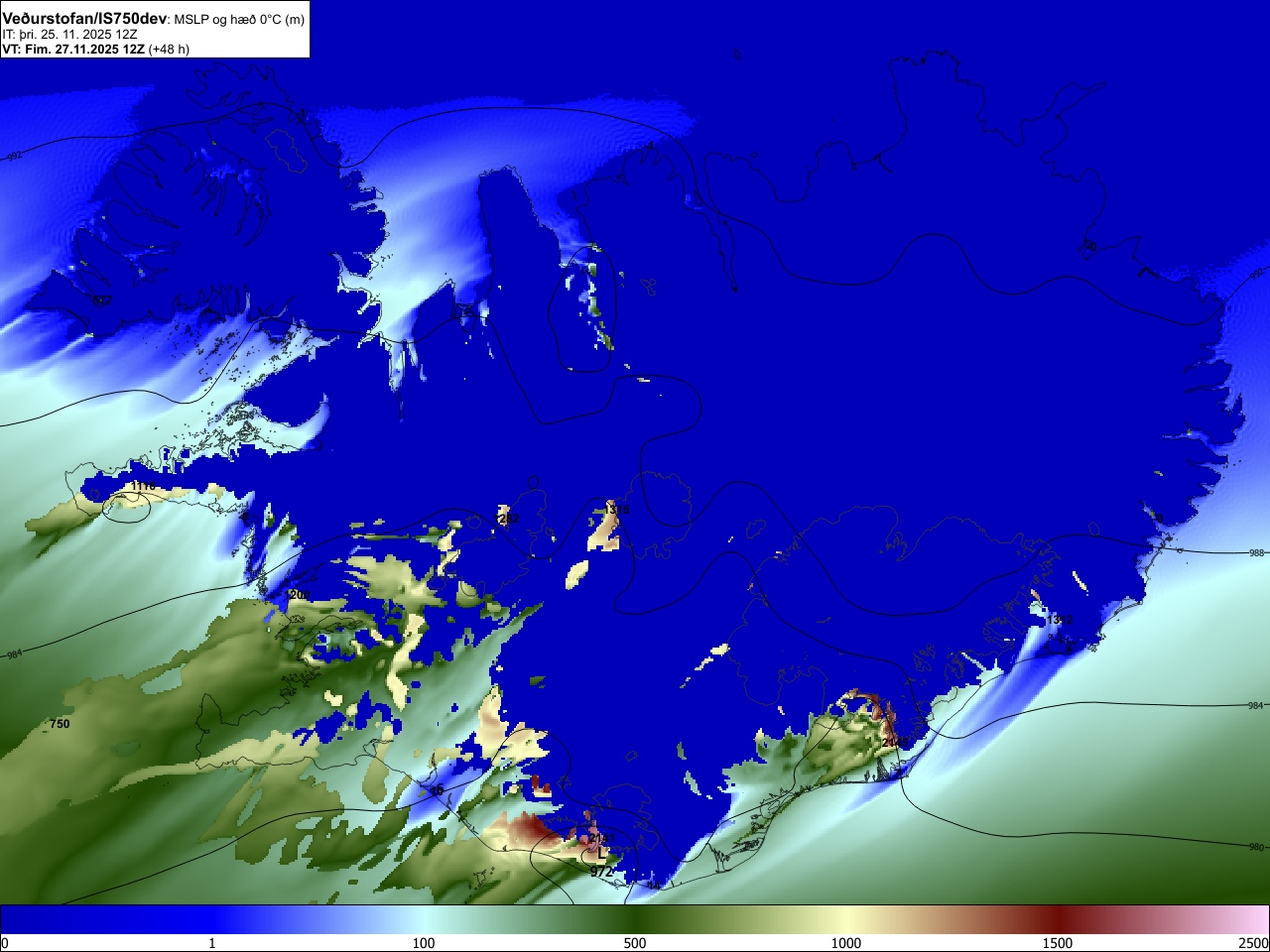Select the 'MSLP og hæð 0°C (m)' label
This screenshot has width=1270, height=952.
[x=239, y=20]
